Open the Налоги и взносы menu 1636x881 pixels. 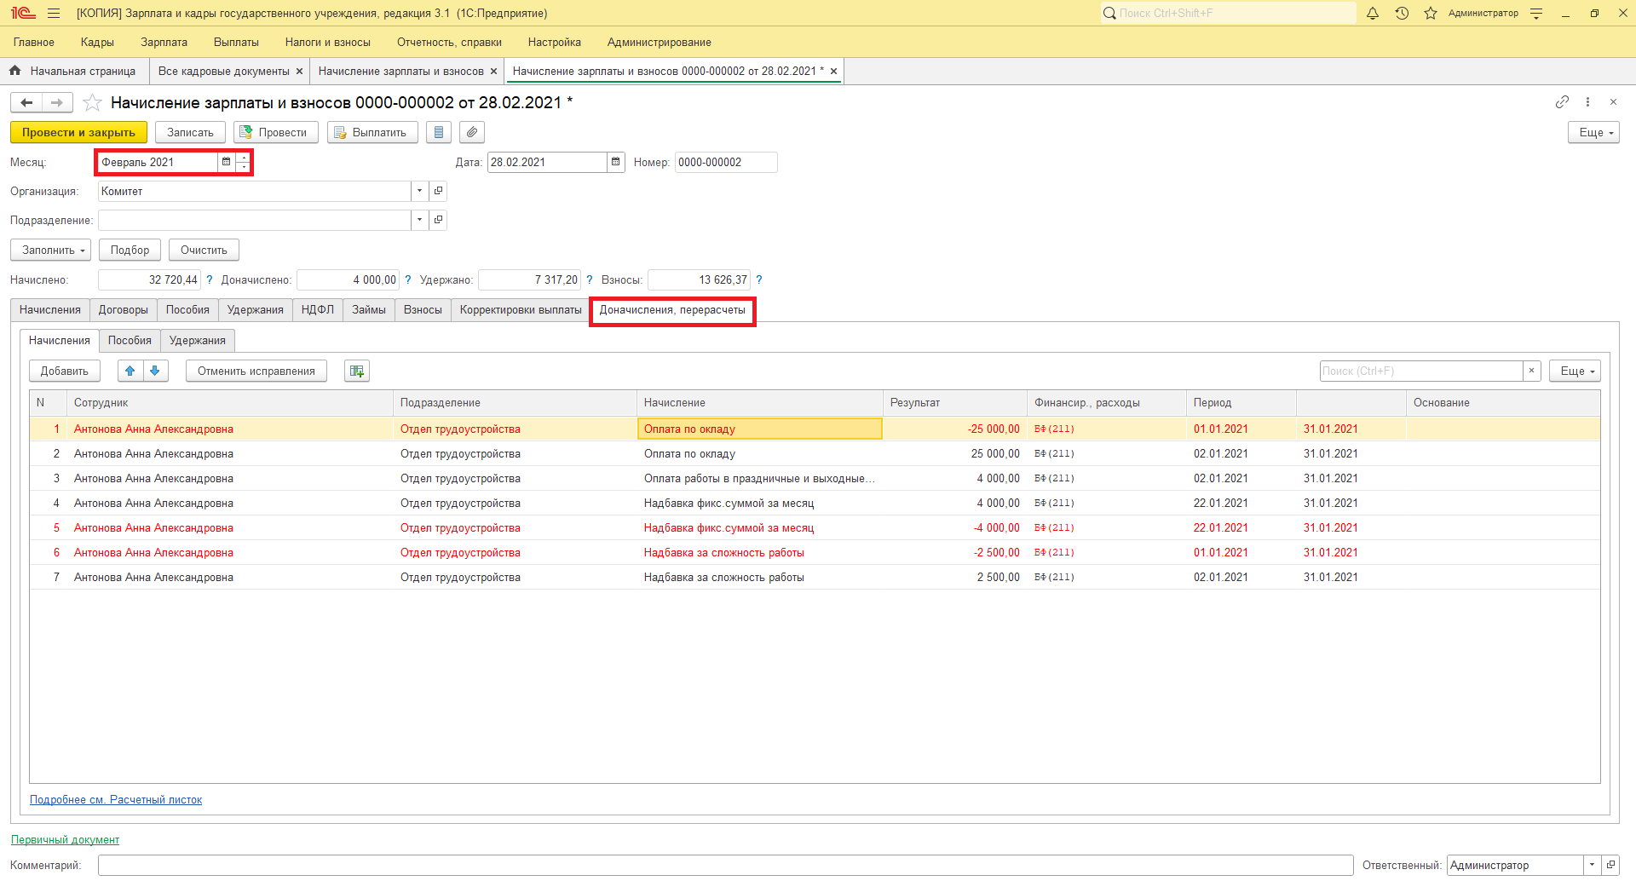click(x=328, y=42)
